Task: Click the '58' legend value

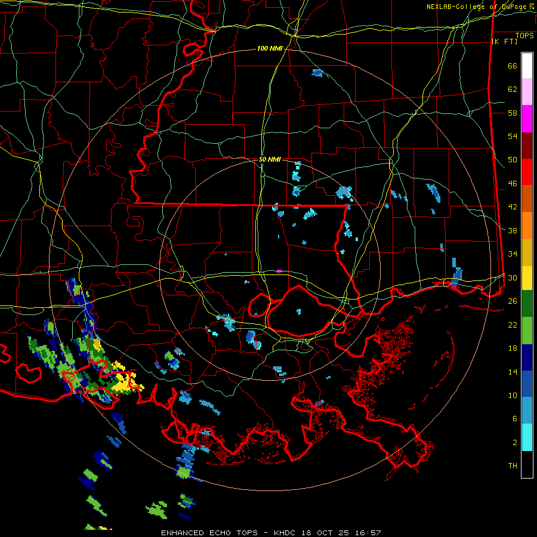Action: [513, 113]
